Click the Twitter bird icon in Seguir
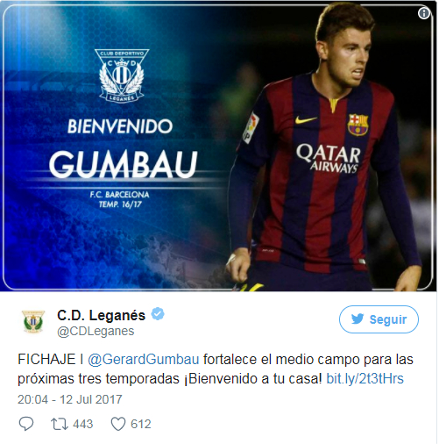Screen dimensions: 439x444 (358, 319)
